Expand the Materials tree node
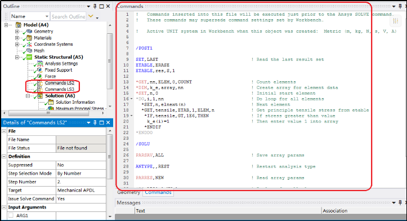The width and height of the screenshot is (407, 221). 17,38
